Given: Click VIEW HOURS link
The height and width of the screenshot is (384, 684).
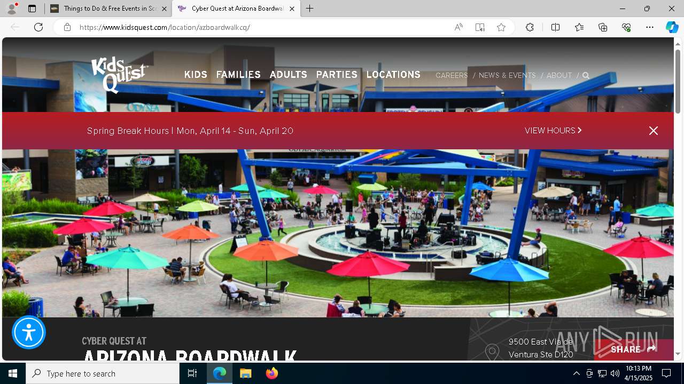Looking at the screenshot, I should [x=553, y=131].
